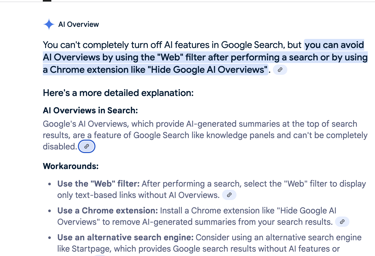Open source link after highlighted summary sentence
This screenshot has width=375, height=256.
(x=280, y=70)
